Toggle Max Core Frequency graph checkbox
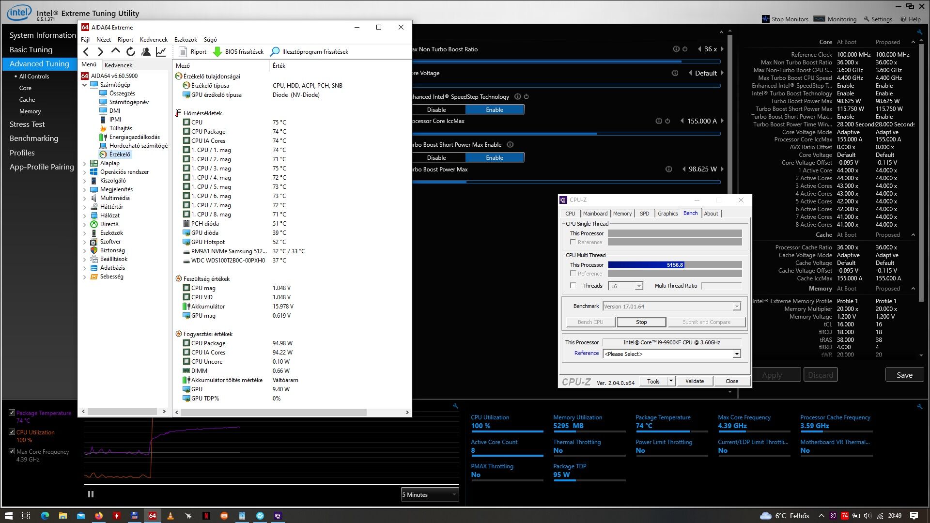Screen dimensions: 930x523 [12, 451]
